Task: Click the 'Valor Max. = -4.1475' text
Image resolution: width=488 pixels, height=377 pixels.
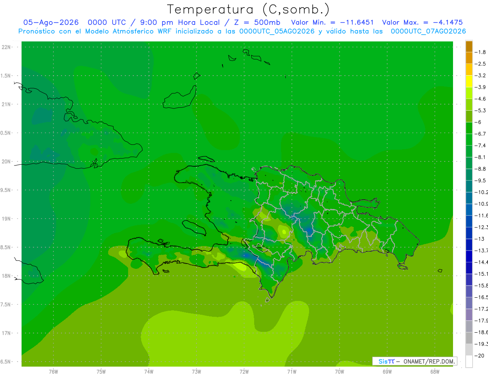Action: (x=423, y=22)
